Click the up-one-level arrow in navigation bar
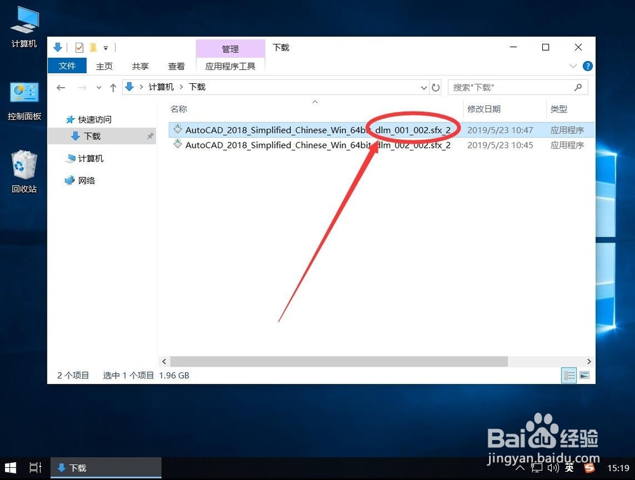The height and width of the screenshot is (480, 635). [113, 87]
